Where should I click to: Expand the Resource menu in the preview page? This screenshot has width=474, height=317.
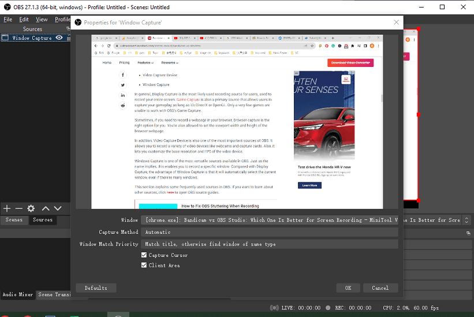[x=170, y=62]
